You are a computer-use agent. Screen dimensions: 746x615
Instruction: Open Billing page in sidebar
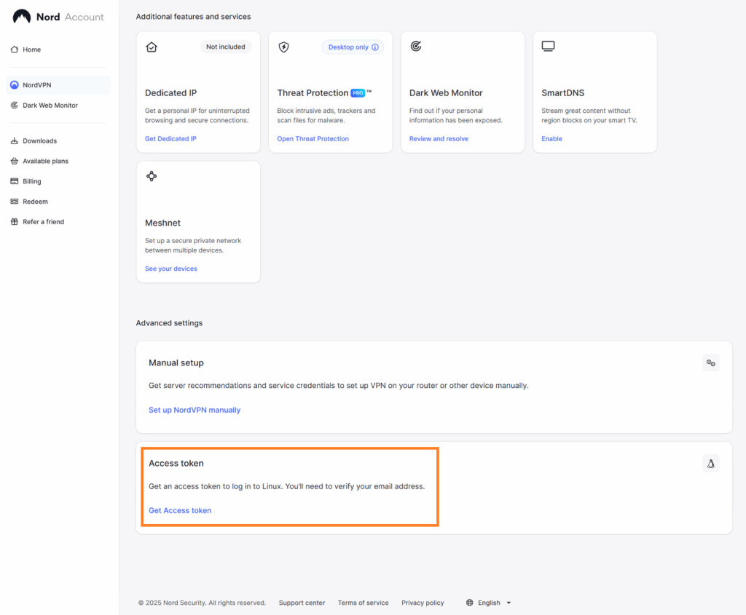pyautogui.click(x=31, y=181)
